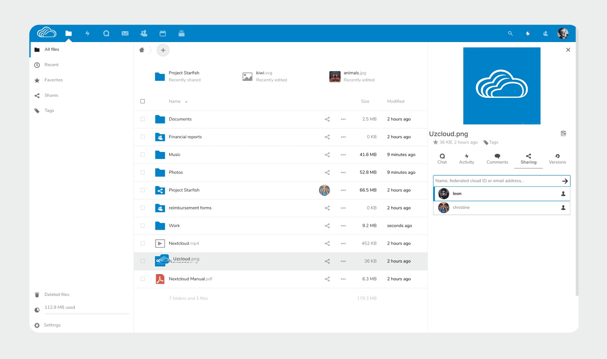Check the Nextcloud Manual.pdf checkbox
This screenshot has height=359, width=607.
pos(142,279)
